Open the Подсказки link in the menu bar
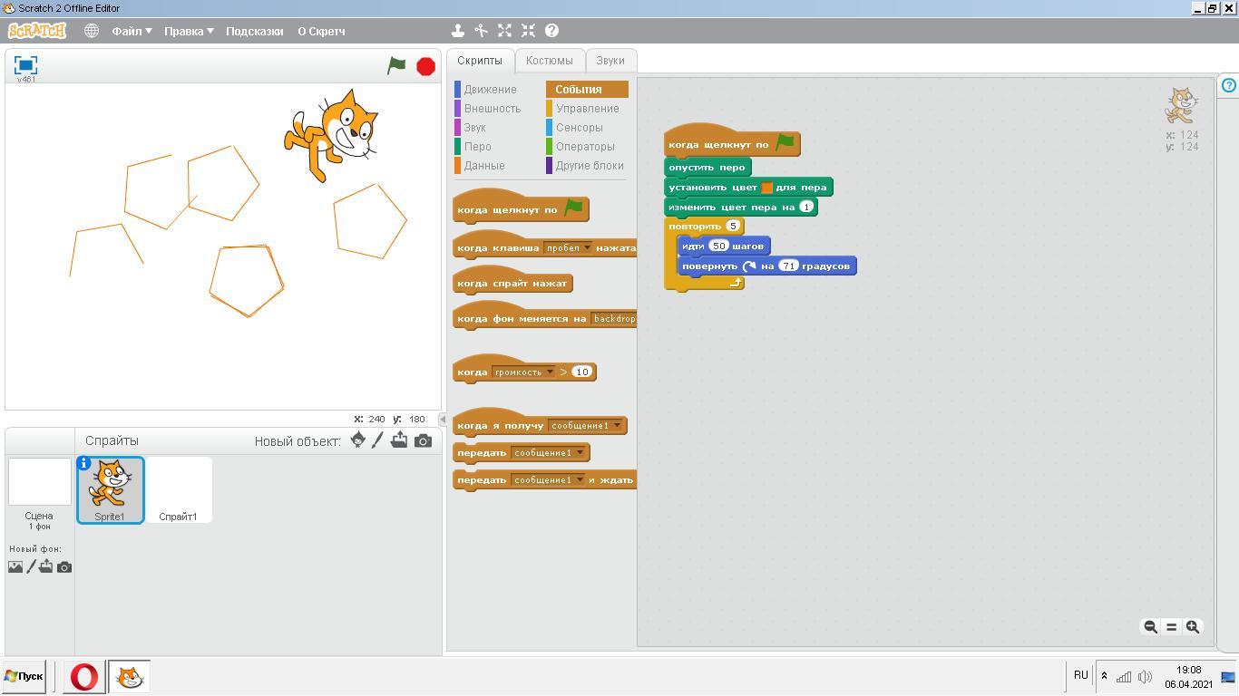Image resolution: width=1239 pixels, height=696 pixels. tap(254, 31)
